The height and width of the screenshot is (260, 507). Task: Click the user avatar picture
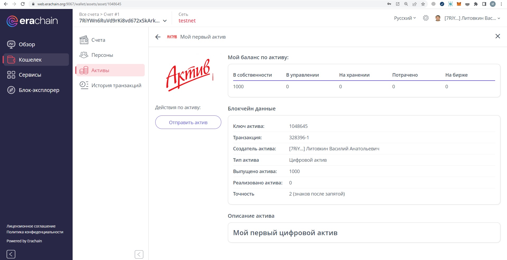(438, 18)
